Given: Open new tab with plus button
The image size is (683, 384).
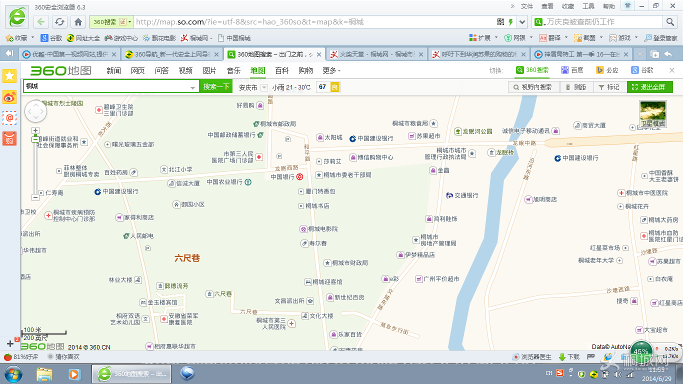Looking at the screenshot, I should pyautogui.click(x=639, y=54).
